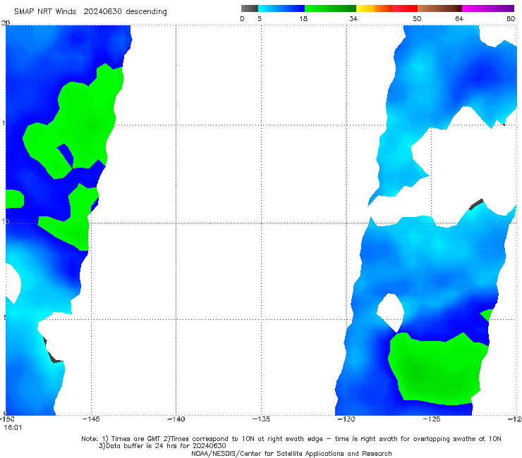This screenshot has width=522, height=458.
Task: Click the latitude label "20" at top left
Action: tap(6, 23)
